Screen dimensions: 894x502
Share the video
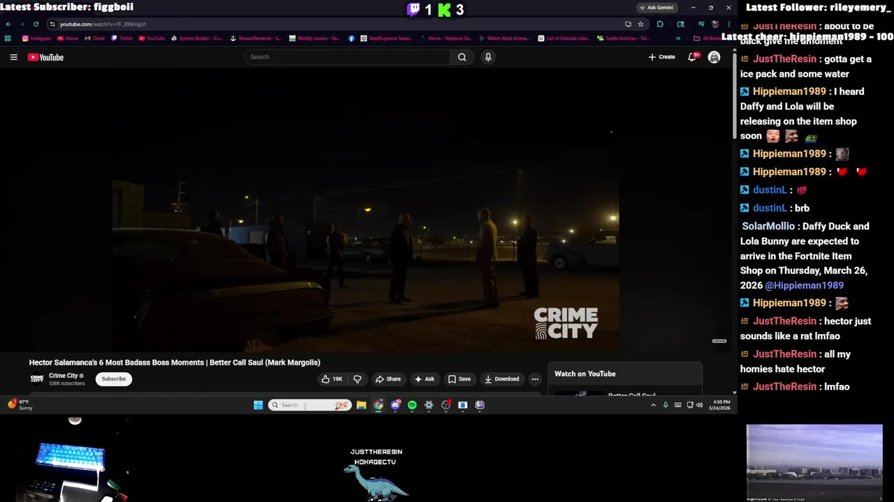[x=388, y=379]
